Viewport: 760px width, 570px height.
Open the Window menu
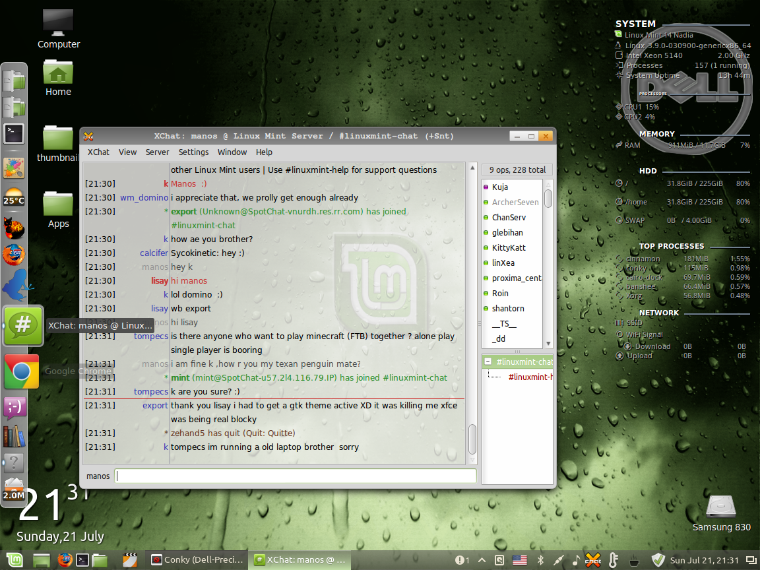pyautogui.click(x=232, y=152)
